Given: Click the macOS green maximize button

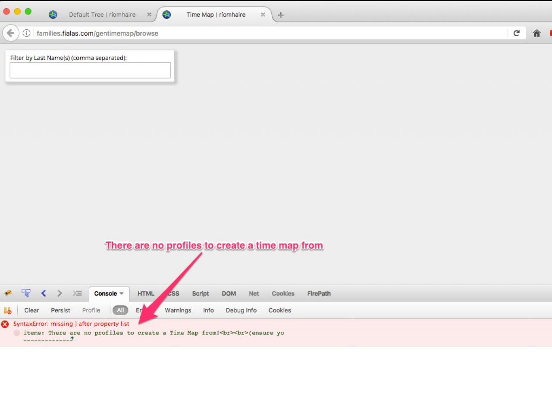Looking at the screenshot, I should [28, 12].
